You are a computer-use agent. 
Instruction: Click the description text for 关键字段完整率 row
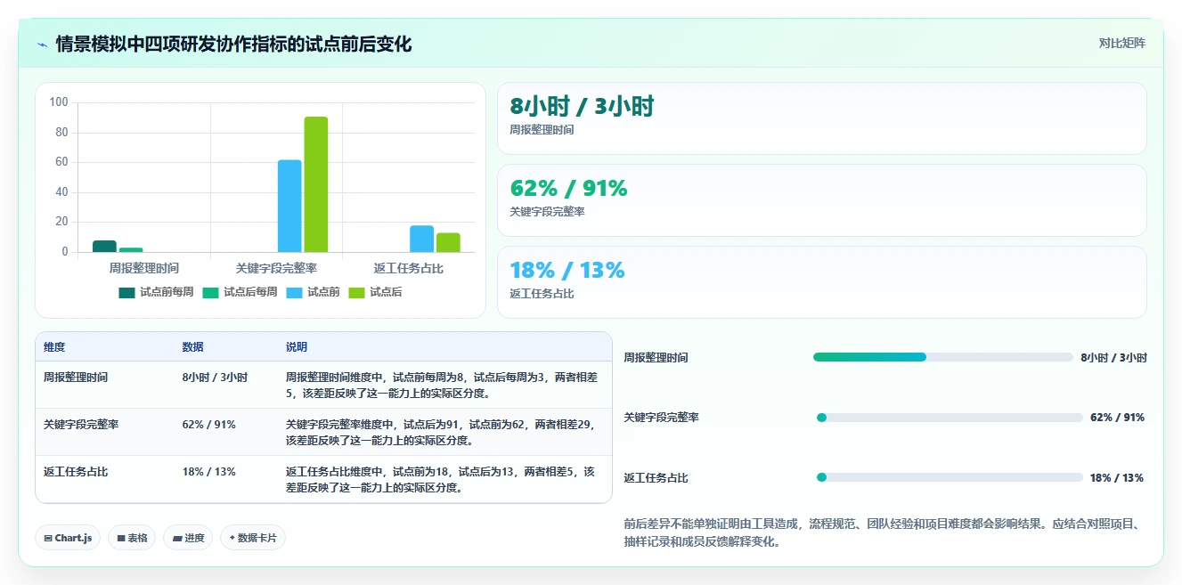(441, 432)
